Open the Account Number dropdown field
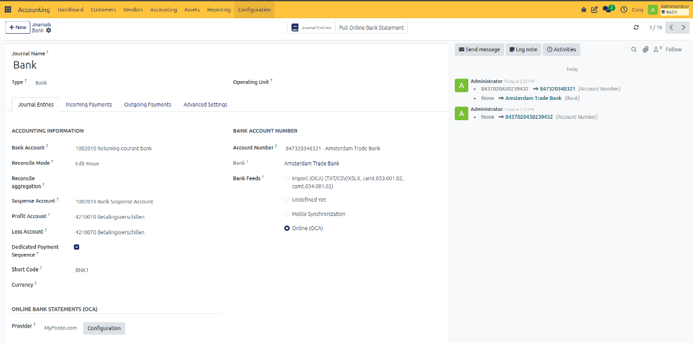Image resolution: width=693 pixels, height=343 pixels. point(363,149)
